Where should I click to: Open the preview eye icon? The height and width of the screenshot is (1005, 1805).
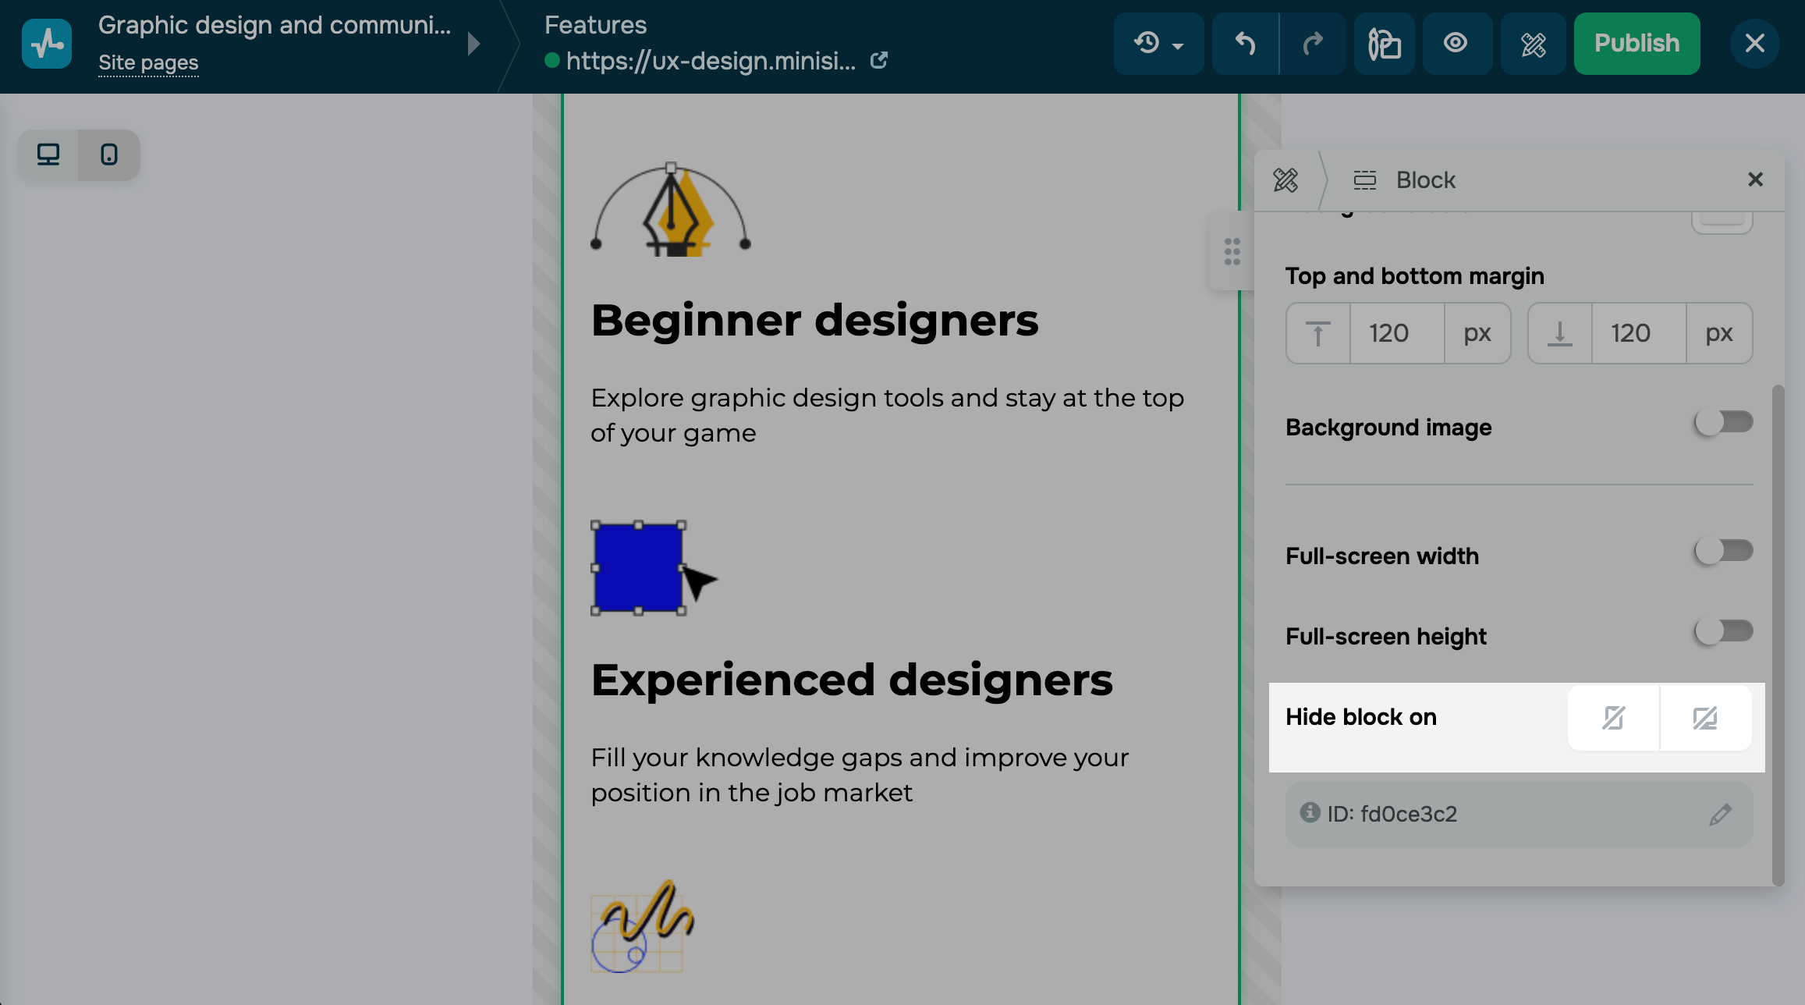click(x=1456, y=44)
